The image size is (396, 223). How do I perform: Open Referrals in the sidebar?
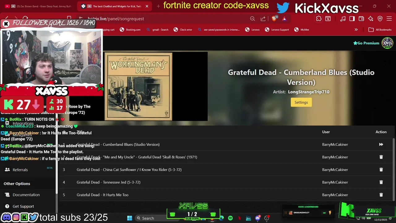[20, 170]
